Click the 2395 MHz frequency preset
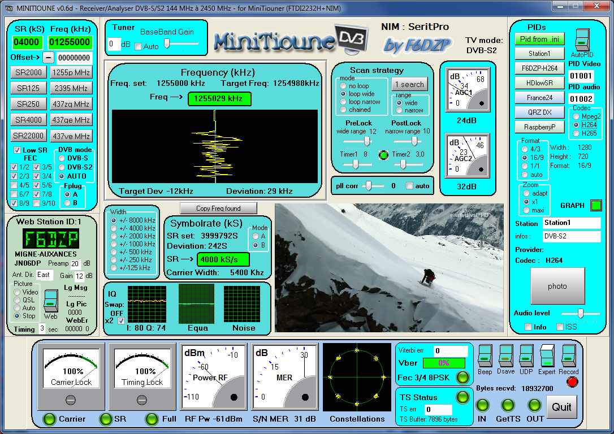 [71, 88]
